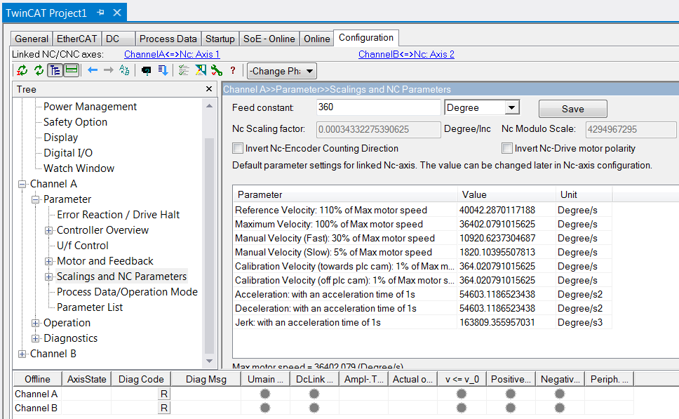This screenshot has height=419, width=679.
Task: Switch to the Startup tab
Action: pos(220,39)
